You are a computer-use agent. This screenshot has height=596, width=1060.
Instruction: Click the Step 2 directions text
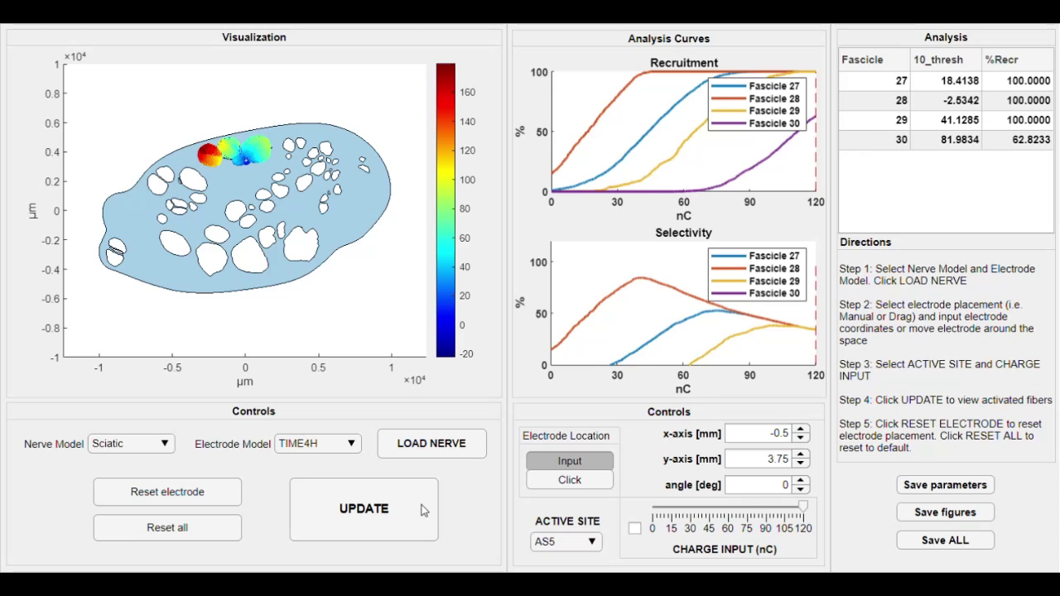(937, 323)
